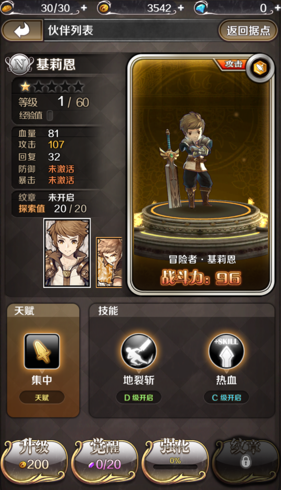Tap the C级开启 unlock label

tap(226, 397)
